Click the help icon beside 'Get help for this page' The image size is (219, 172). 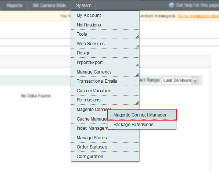pos(171,5)
